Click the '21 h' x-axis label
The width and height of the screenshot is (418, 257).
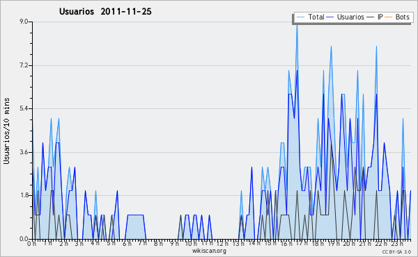click(365, 243)
